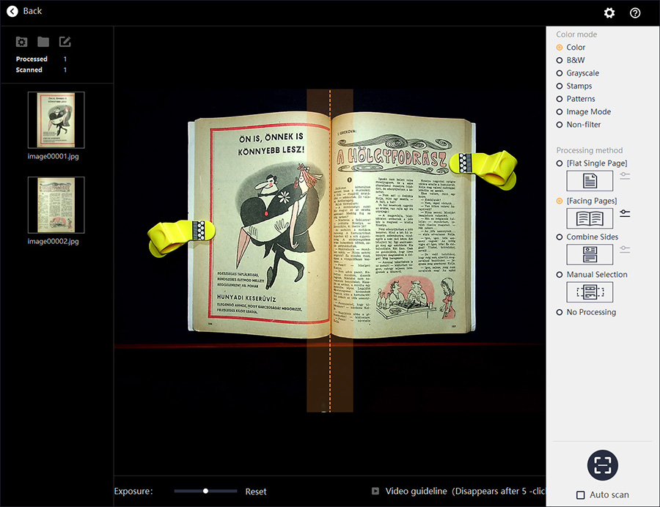Screen dimensions: 660x507
Task: Open thumbnail image00001.jpg
Action: pos(56,120)
